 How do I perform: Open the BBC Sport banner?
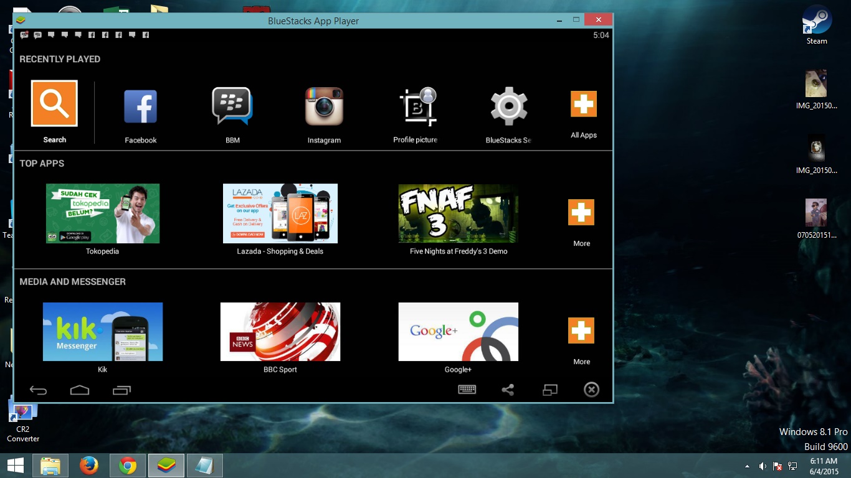click(280, 332)
